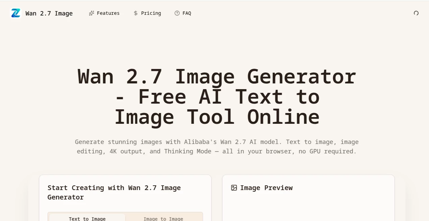
Task: Open the Pricing page link
Action: [147, 13]
